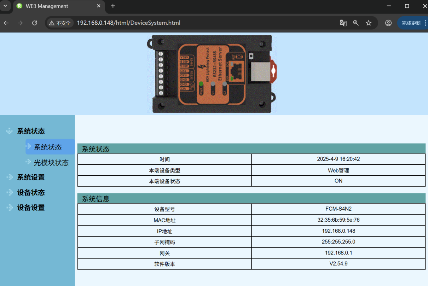Click the 完成更新 button

(411, 23)
